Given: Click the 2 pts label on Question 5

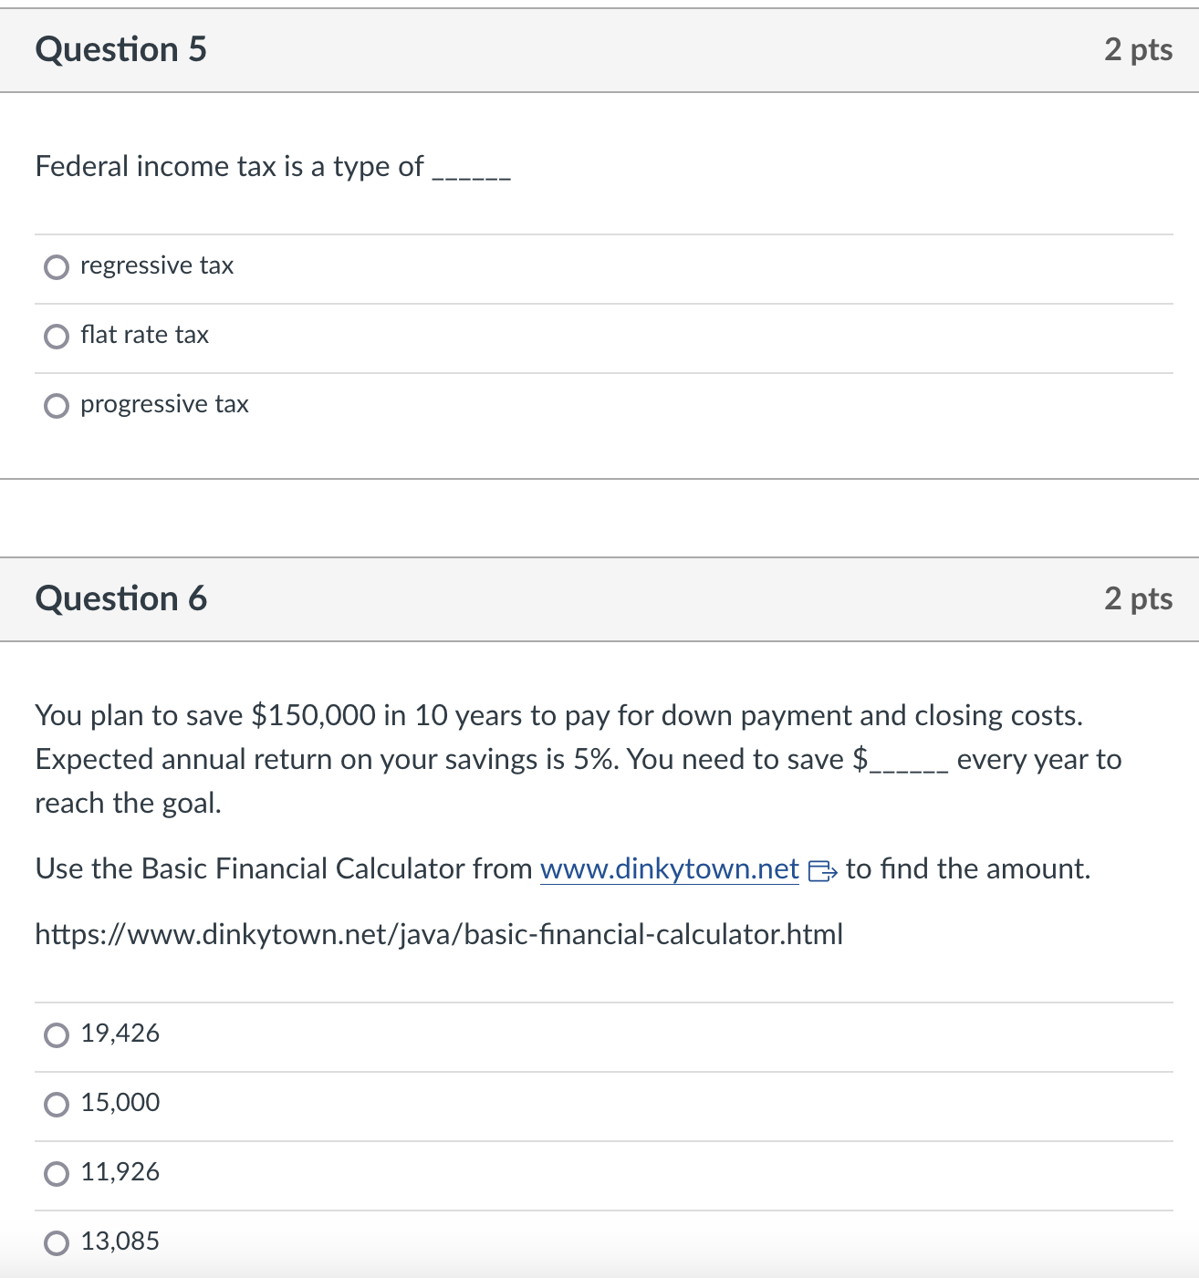Looking at the screenshot, I should [1138, 50].
